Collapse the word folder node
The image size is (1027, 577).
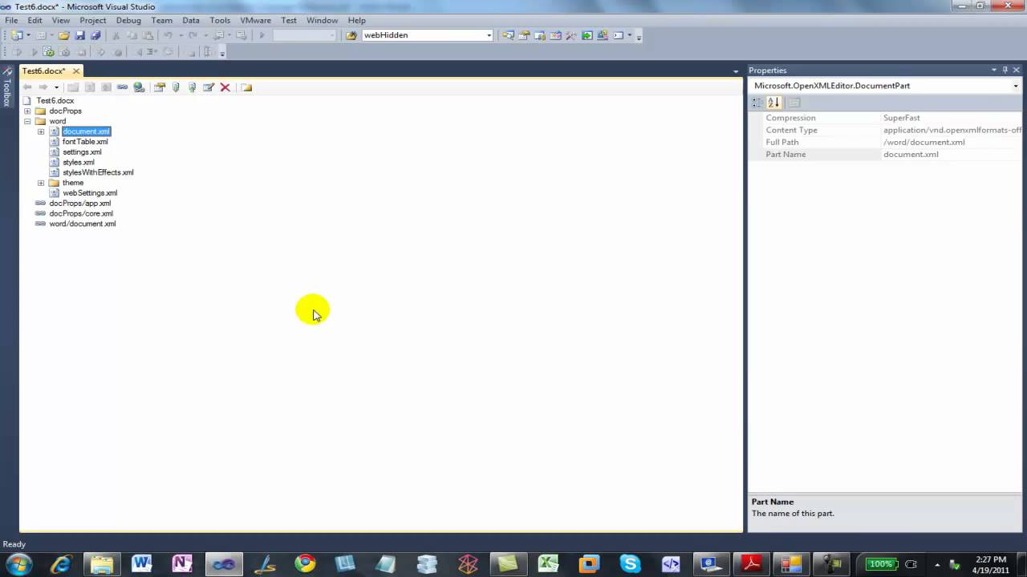point(27,122)
